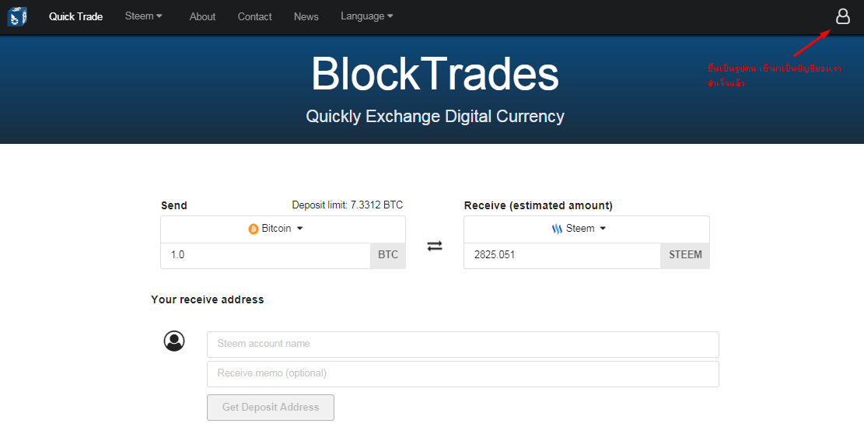The image size is (864, 434).
Task: Go to the About page
Action: pyautogui.click(x=202, y=16)
